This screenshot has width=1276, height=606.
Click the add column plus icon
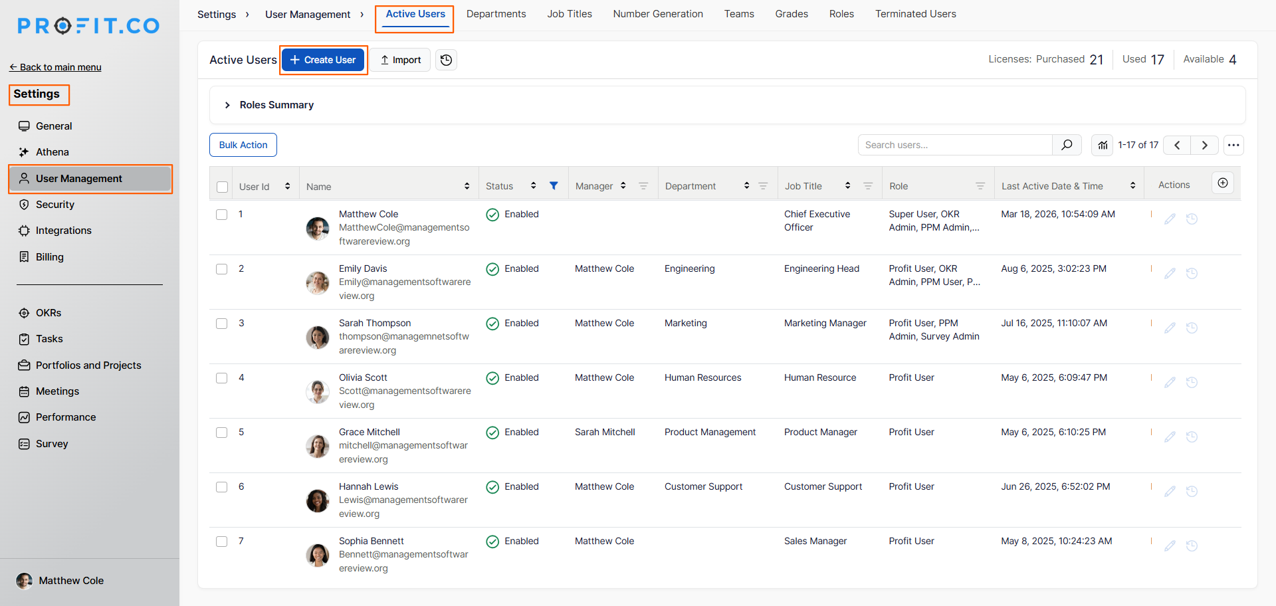tap(1223, 183)
